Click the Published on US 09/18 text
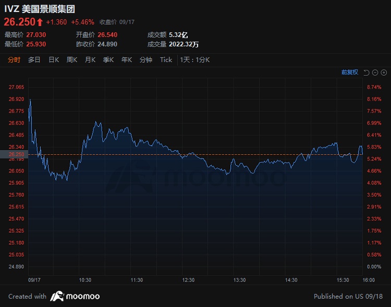 [x=348, y=296]
